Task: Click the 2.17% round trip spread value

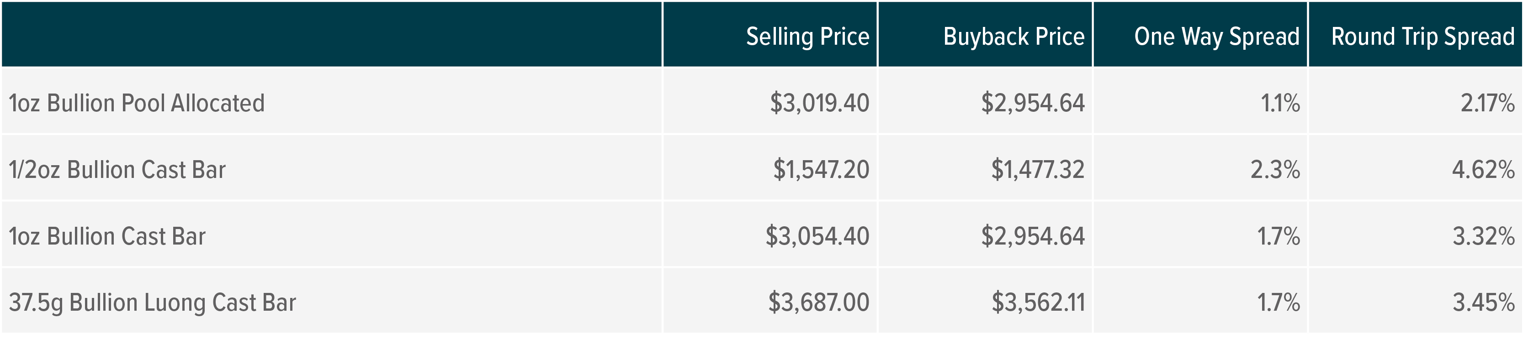Action: coord(1487,104)
